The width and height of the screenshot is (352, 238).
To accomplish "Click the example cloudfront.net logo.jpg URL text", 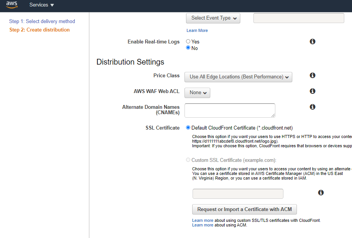I will tap(235, 141).
